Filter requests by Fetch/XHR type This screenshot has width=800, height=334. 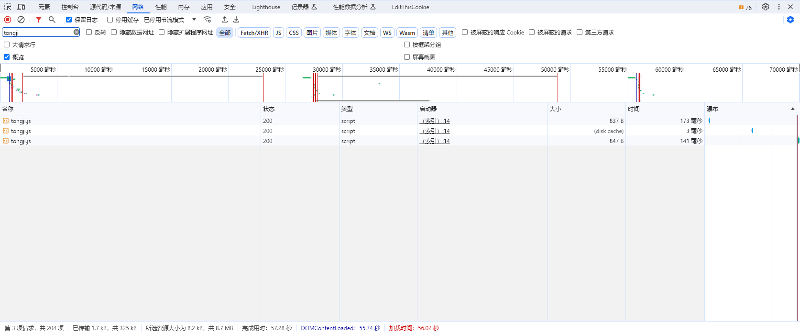pyautogui.click(x=254, y=33)
